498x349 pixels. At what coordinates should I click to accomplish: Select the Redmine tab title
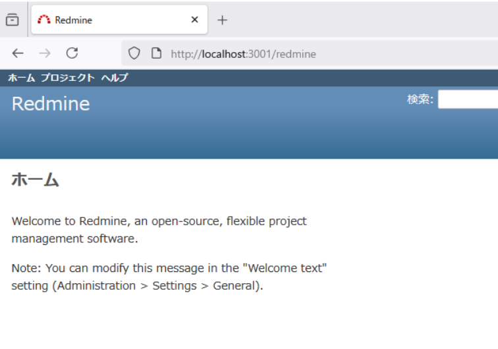[74, 20]
